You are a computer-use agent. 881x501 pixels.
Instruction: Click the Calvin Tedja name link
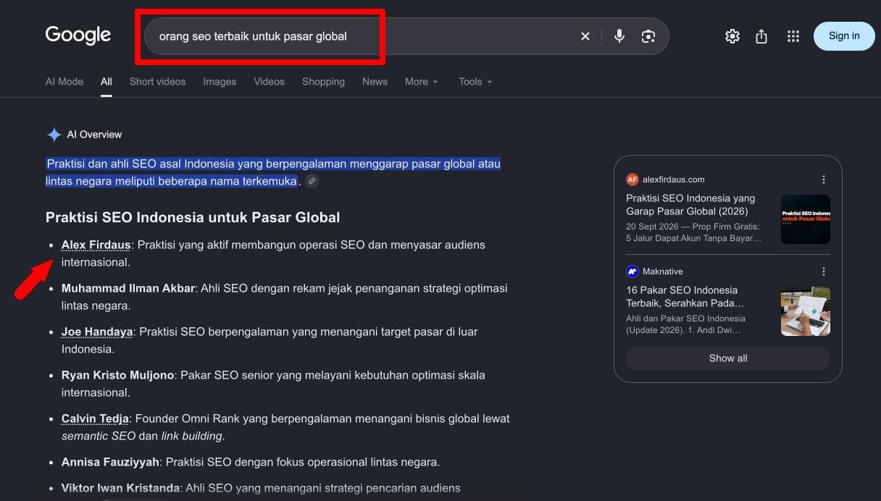(x=95, y=418)
